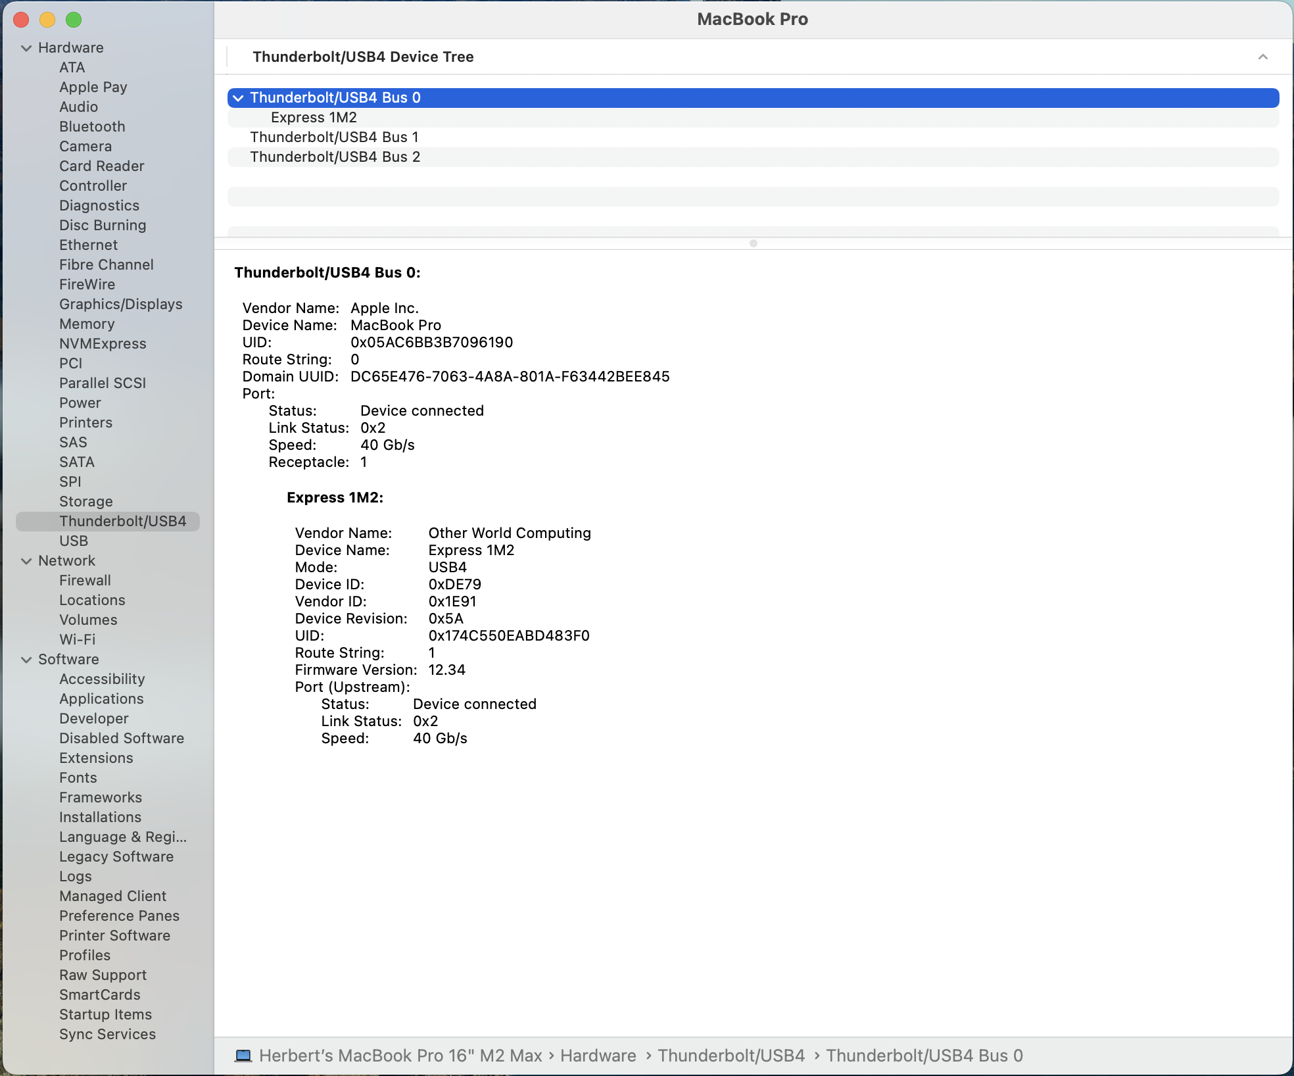Select Thunderbolt/USB4 Bus 1 row

(334, 137)
